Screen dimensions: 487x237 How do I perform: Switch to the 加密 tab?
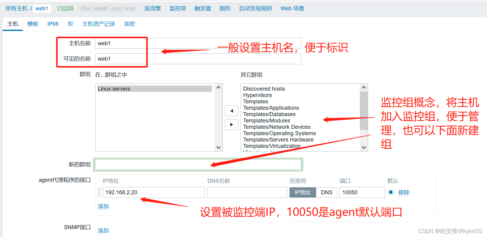click(130, 24)
